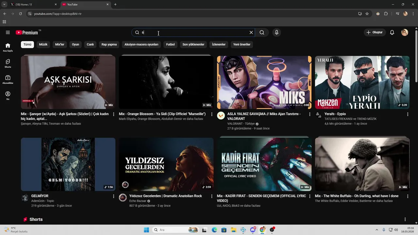Open the Orange Blossom Ya Sidi thumbnail
418x235 pixels.
tap(166, 82)
